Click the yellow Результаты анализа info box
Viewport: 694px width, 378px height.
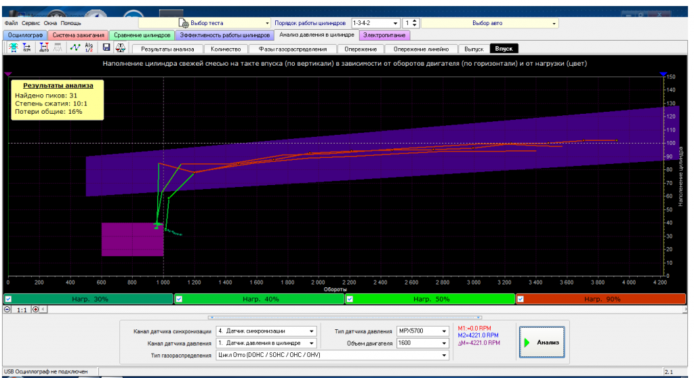[x=58, y=100]
